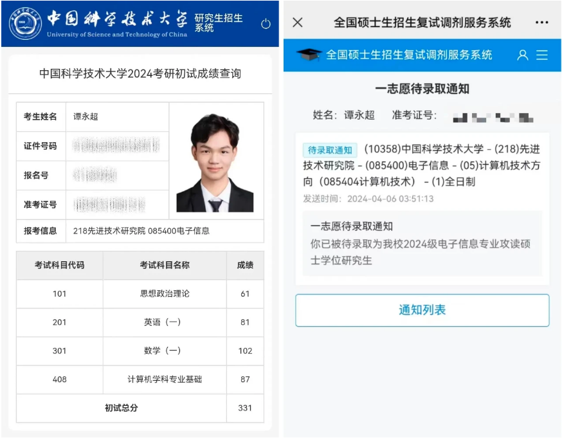Viewport: 562px width, 442px height.
Task: Select the score 102 cell
Action: [x=245, y=351]
